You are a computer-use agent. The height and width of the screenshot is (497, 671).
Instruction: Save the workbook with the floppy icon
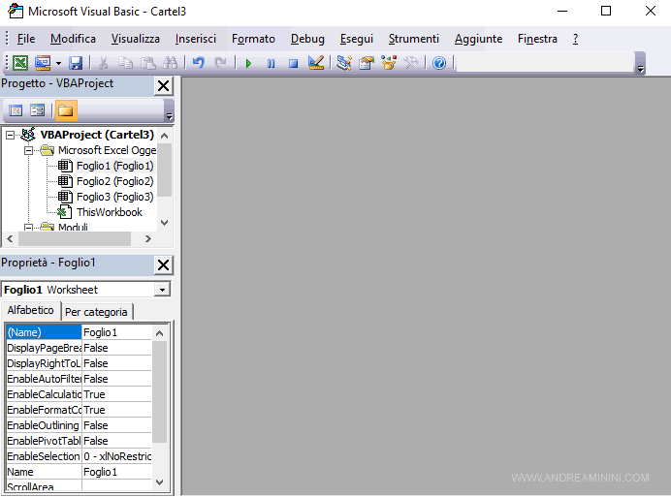coord(76,63)
